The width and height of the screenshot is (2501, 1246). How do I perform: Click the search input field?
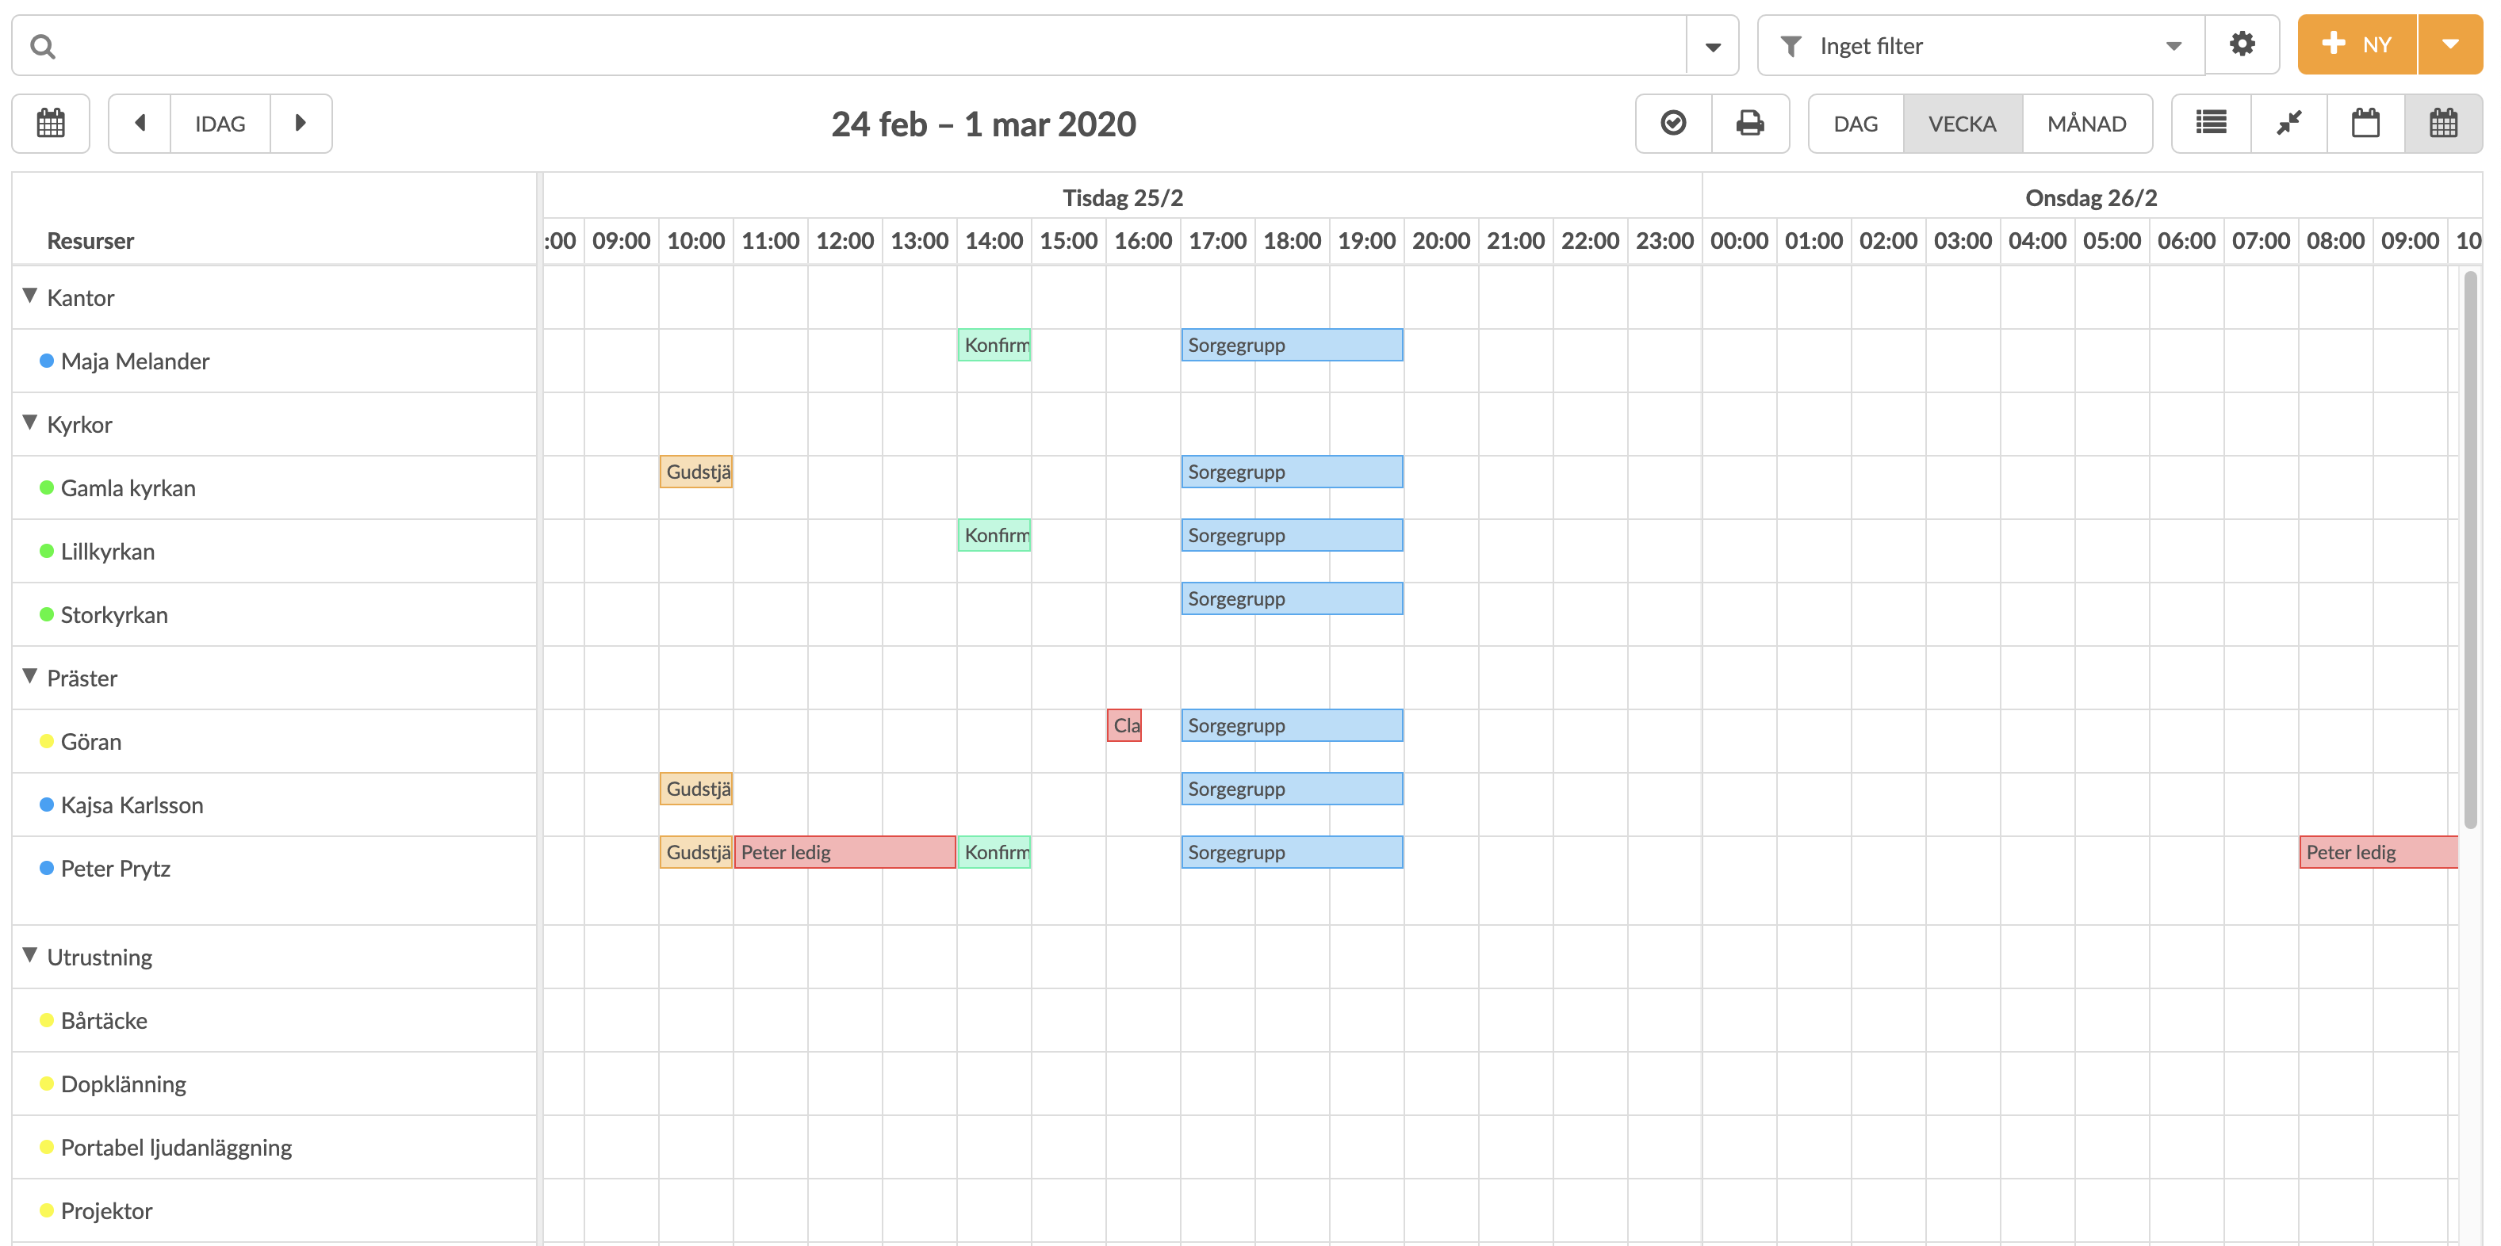(x=848, y=44)
